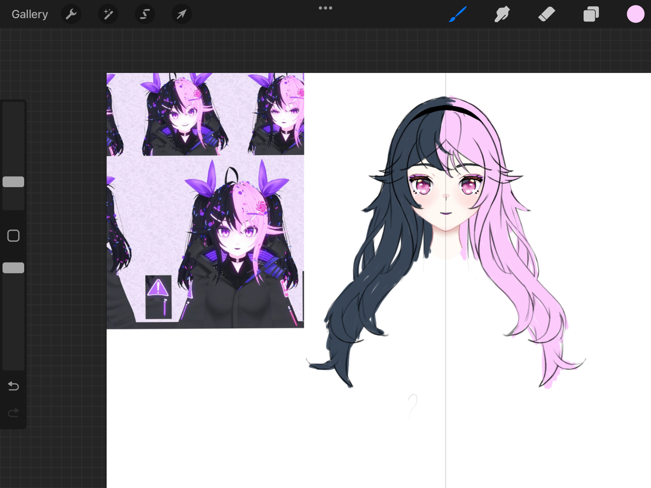This screenshot has width=651, height=488.
Task: Undo the last stroke
Action: 13,386
